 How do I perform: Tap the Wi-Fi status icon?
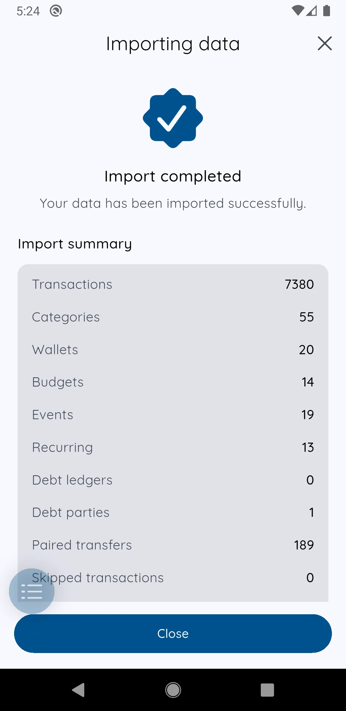298,11
